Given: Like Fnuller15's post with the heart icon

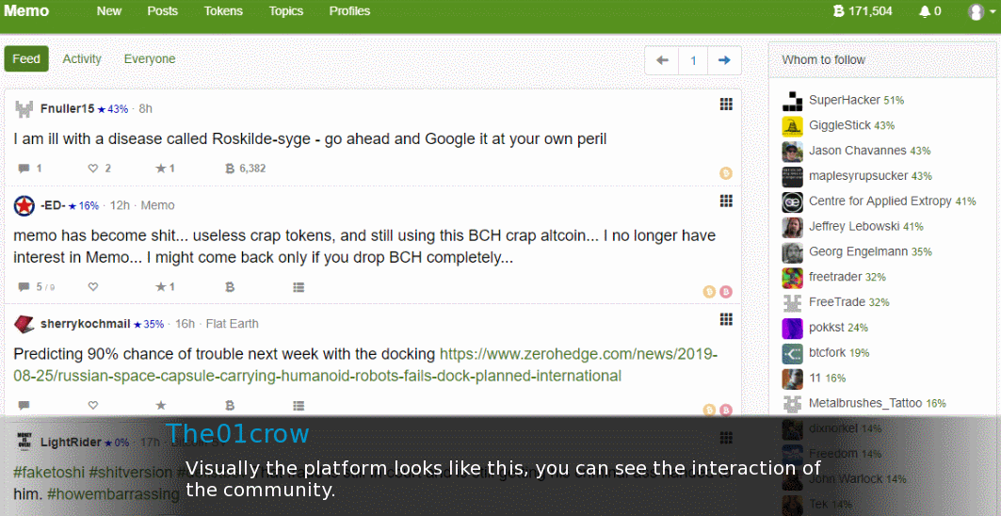Looking at the screenshot, I should click(93, 169).
